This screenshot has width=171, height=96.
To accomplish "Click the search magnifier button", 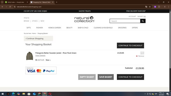I will (143, 21).
